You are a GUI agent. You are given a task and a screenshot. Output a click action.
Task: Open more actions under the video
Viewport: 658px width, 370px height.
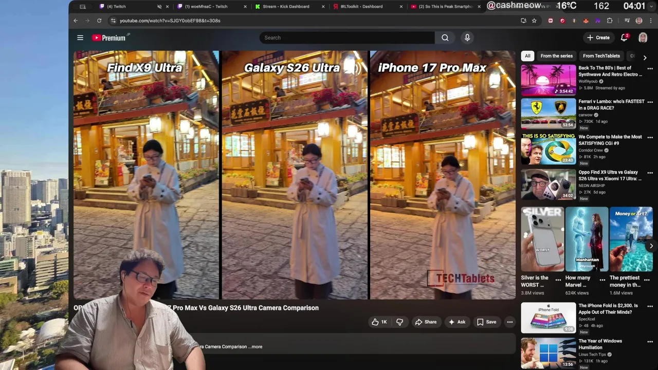click(509, 322)
